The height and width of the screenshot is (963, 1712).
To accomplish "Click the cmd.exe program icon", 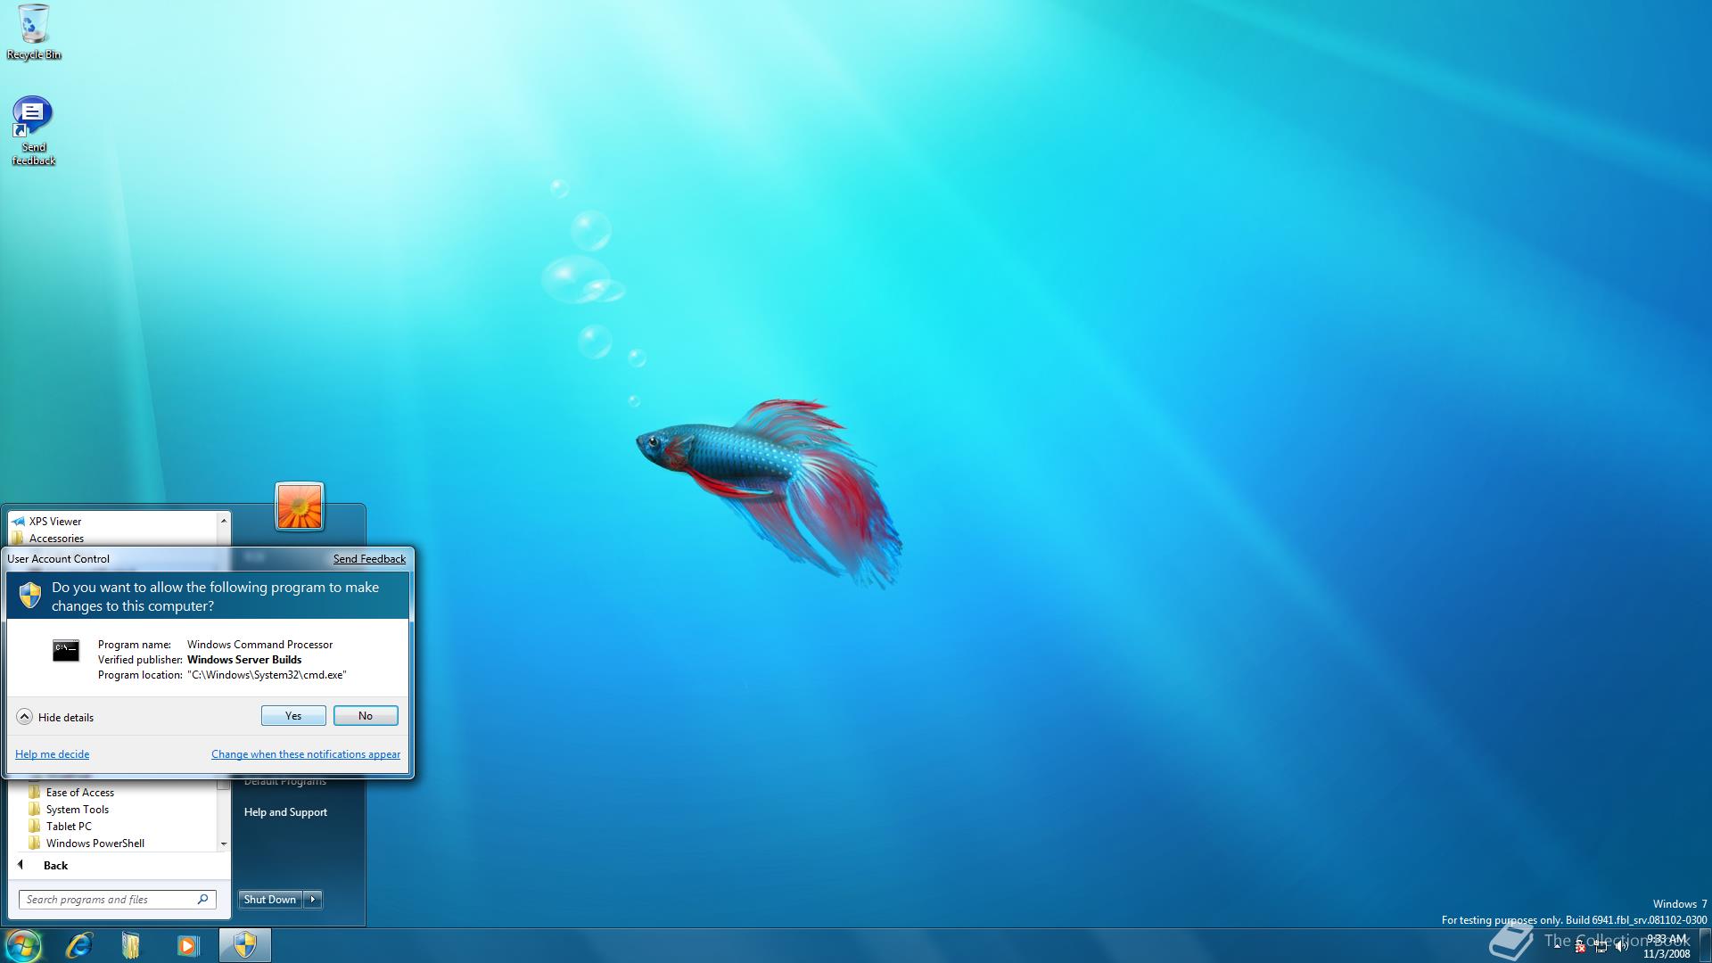I will click(66, 651).
